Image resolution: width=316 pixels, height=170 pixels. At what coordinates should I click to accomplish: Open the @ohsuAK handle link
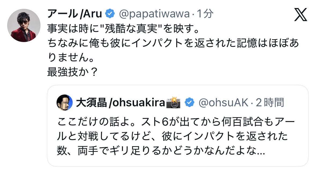tap(224, 103)
